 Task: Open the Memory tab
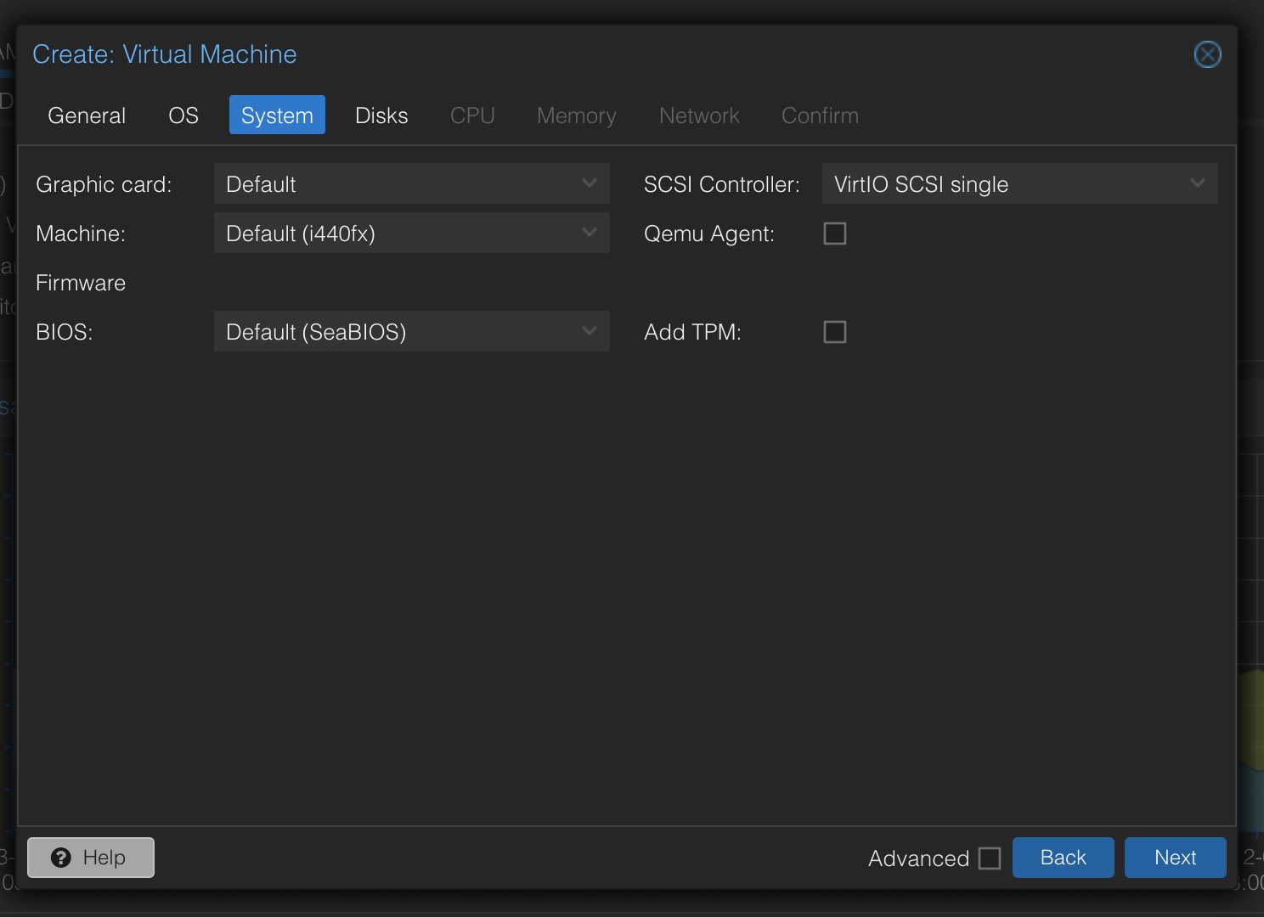577,115
